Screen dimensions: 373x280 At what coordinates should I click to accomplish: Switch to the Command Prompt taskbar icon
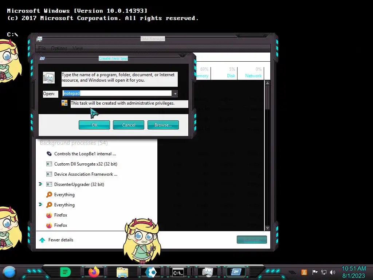pyautogui.click(x=178, y=272)
